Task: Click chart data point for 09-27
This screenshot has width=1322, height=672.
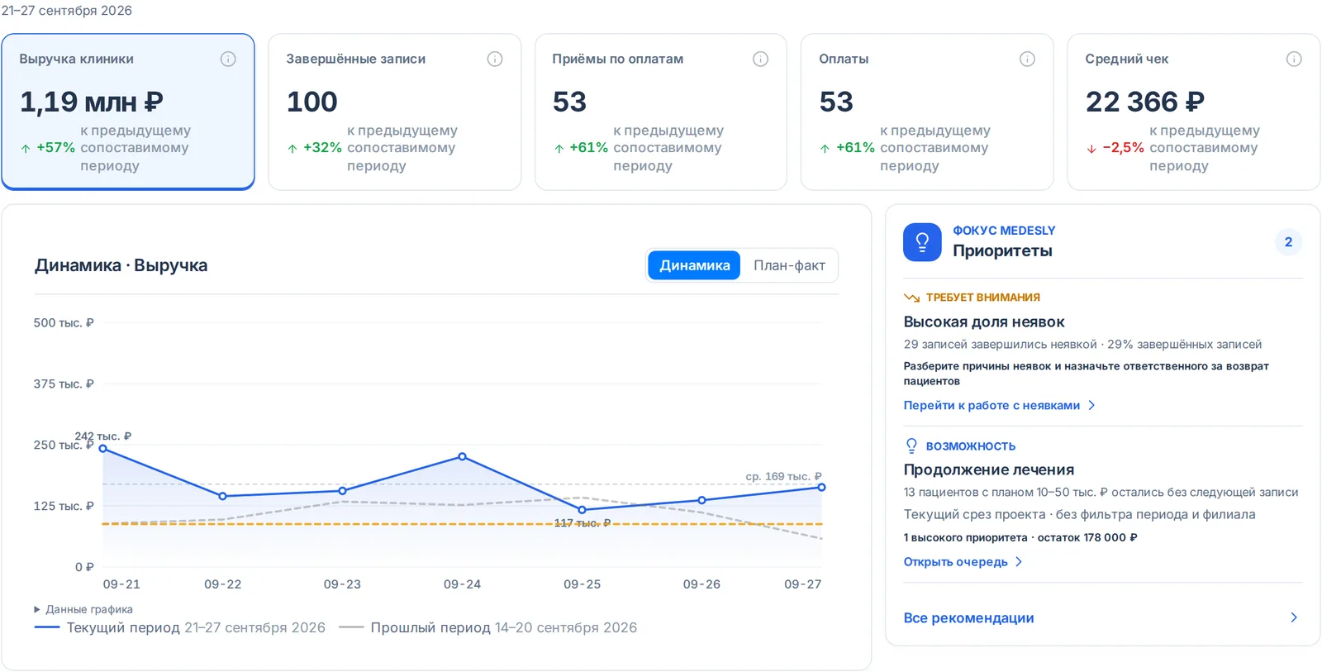Action: (x=821, y=488)
